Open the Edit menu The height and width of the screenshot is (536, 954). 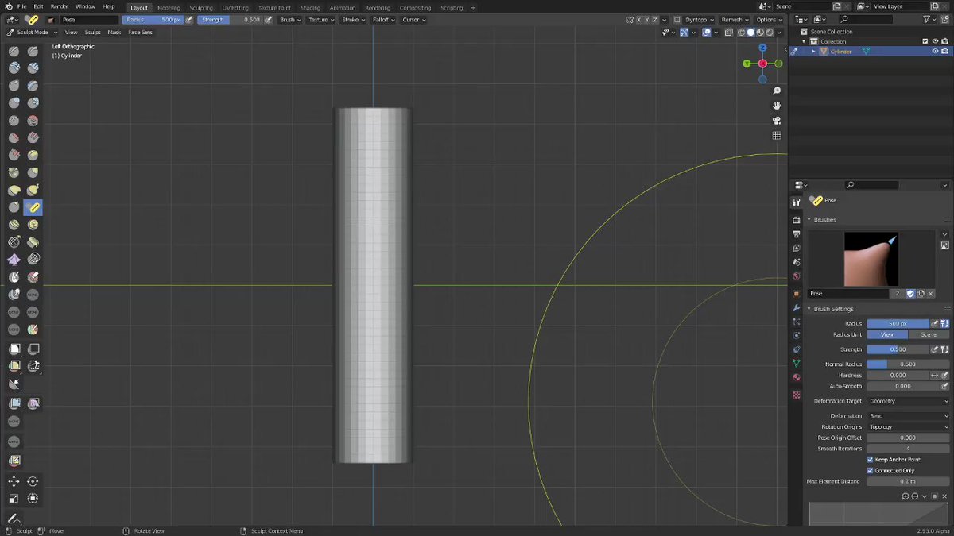pos(38,6)
